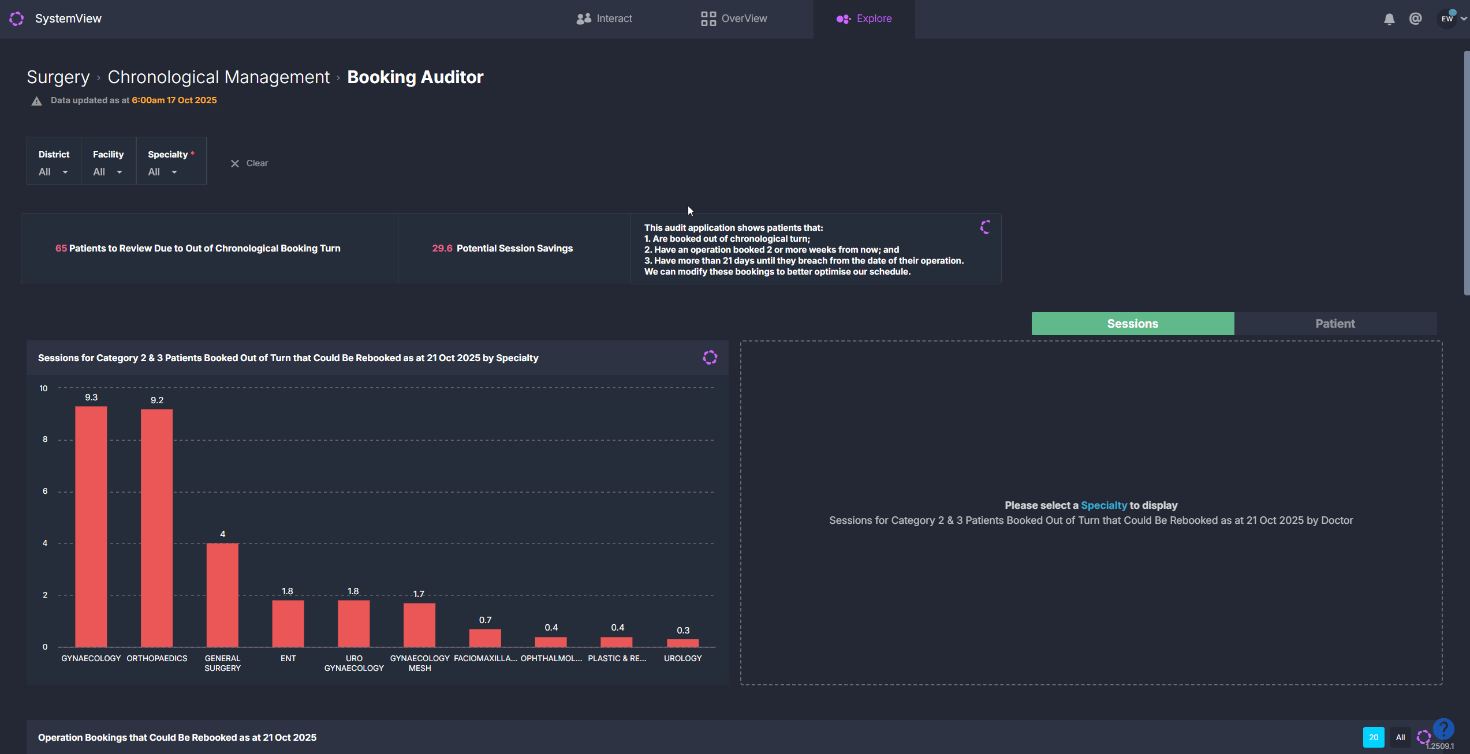Select the Gynaecology bar in chart
Viewport: 1470px width, 754px height.
click(91, 526)
